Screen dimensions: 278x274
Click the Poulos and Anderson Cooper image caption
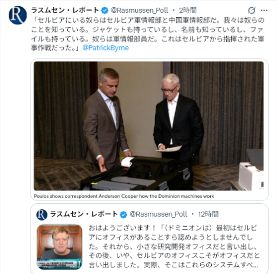pyautogui.click(x=124, y=196)
